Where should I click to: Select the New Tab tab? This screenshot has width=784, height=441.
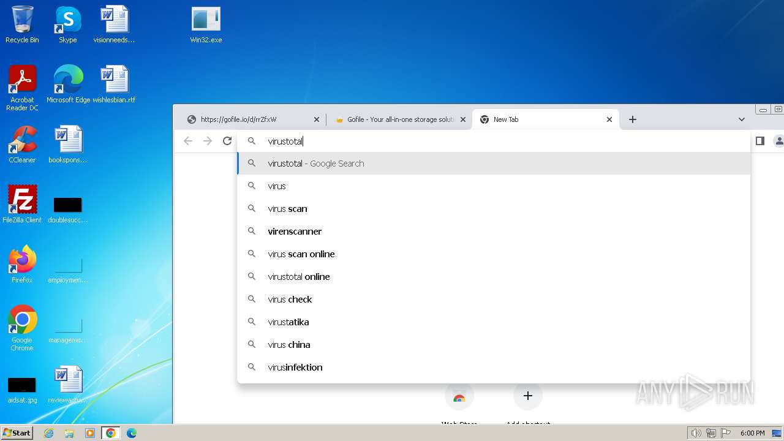click(545, 119)
